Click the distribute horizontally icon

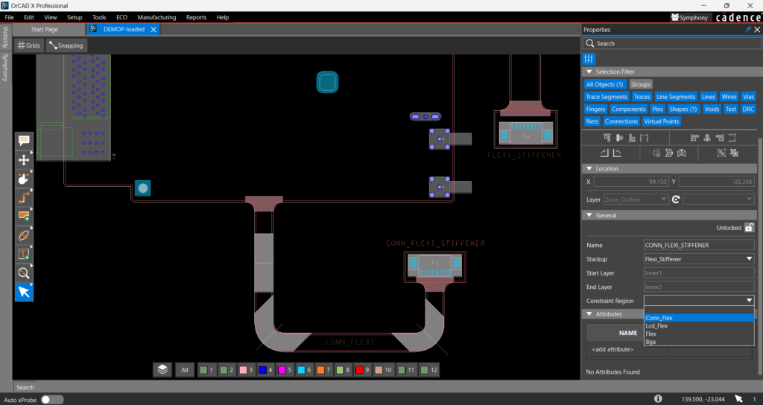[x=645, y=138]
